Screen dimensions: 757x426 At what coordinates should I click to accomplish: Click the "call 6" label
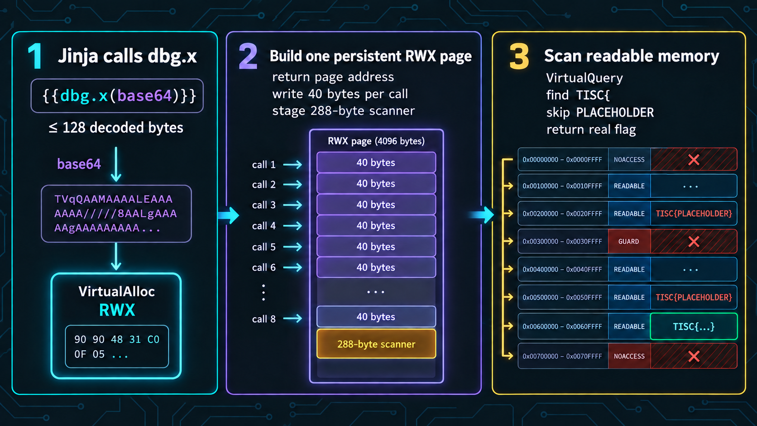(x=264, y=268)
